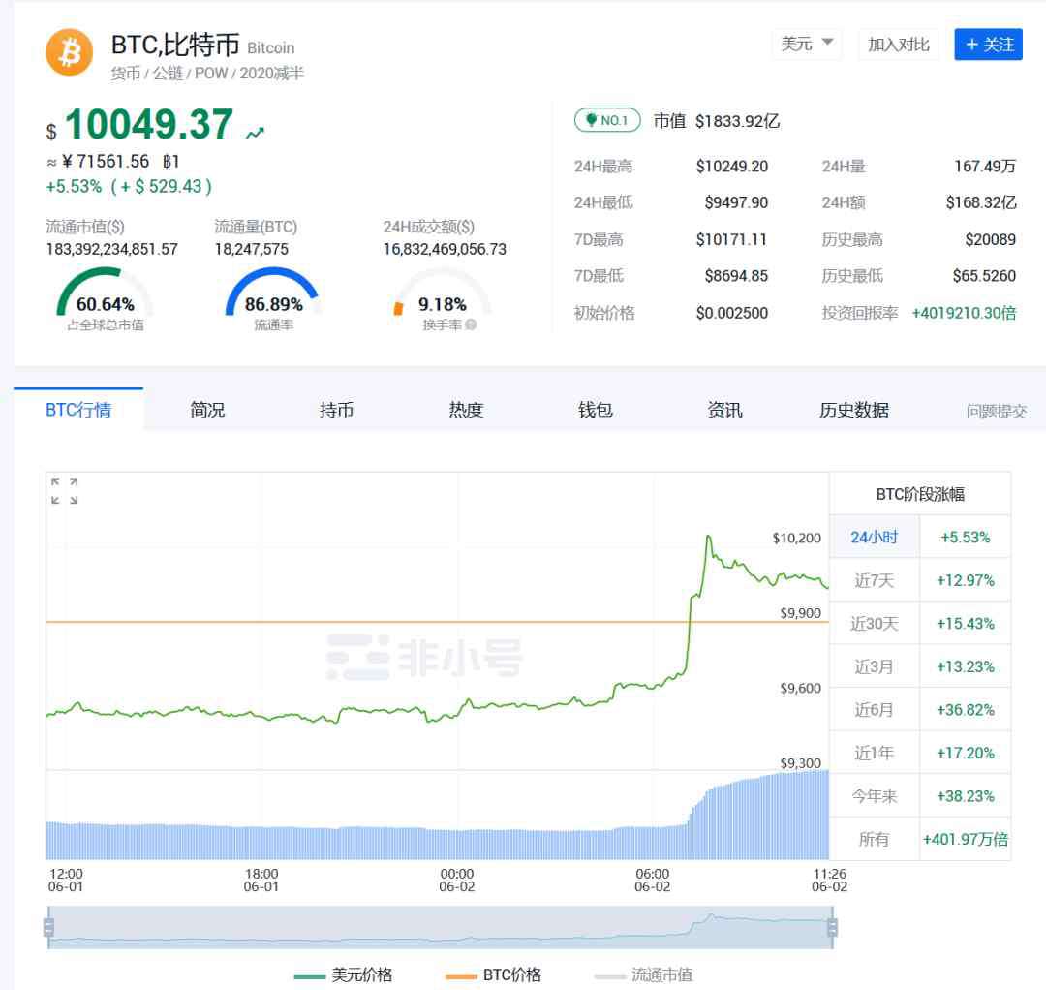Click the left handle of range slider

(x=48, y=927)
